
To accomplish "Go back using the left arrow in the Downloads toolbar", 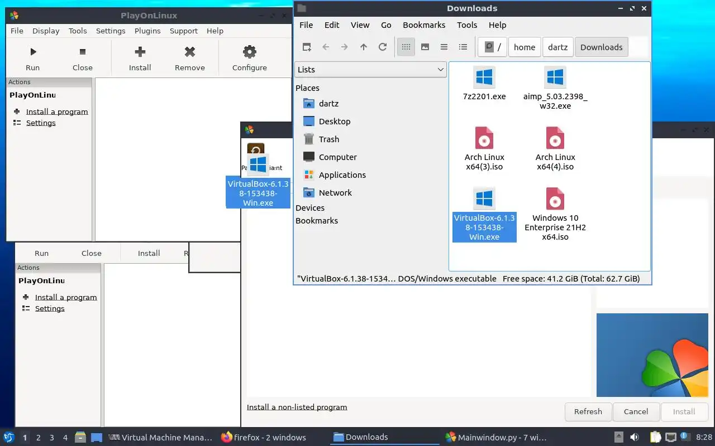I will tap(326, 47).
